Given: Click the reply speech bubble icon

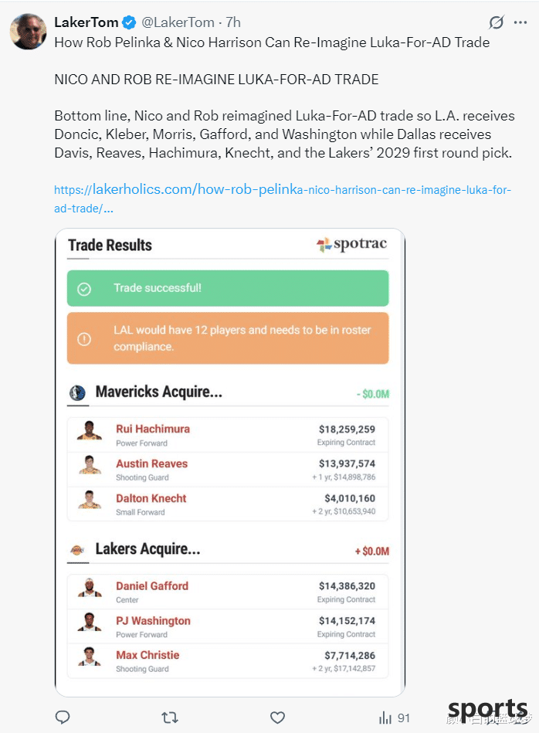Looking at the screenshot, I should point(63,717).
